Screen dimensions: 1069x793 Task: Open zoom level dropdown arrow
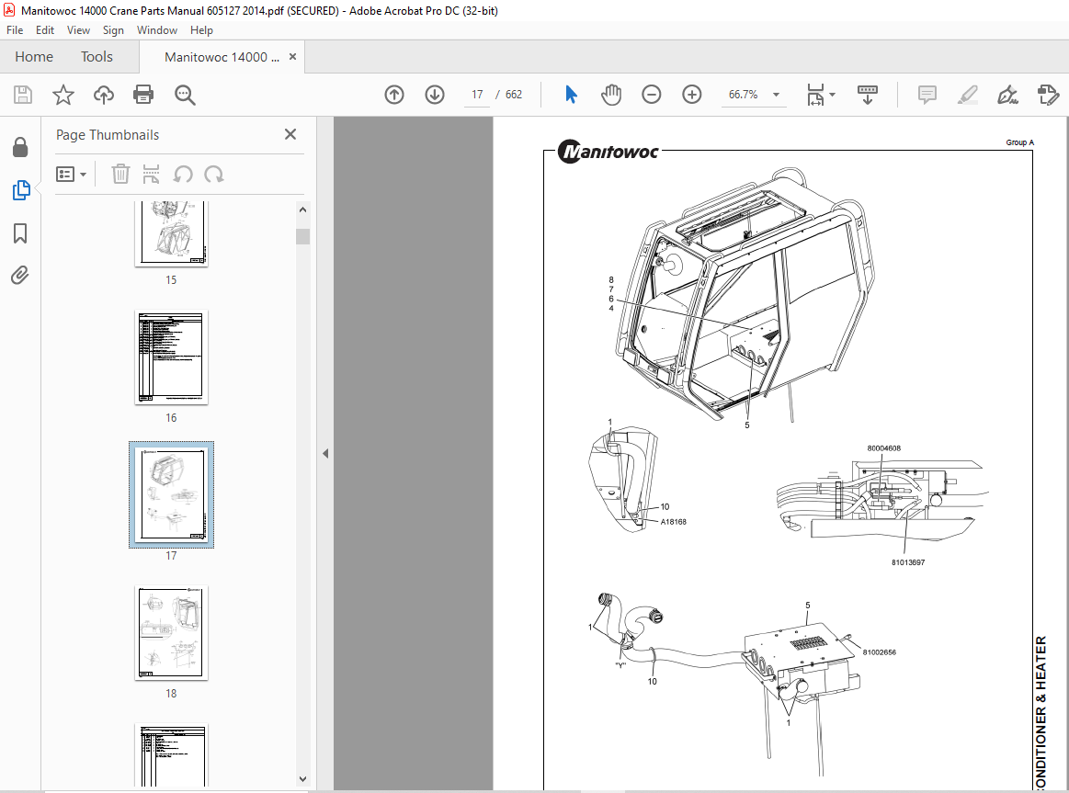coord(776,95)
